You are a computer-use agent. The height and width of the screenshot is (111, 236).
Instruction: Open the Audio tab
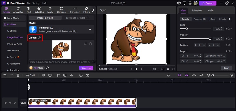50,10
